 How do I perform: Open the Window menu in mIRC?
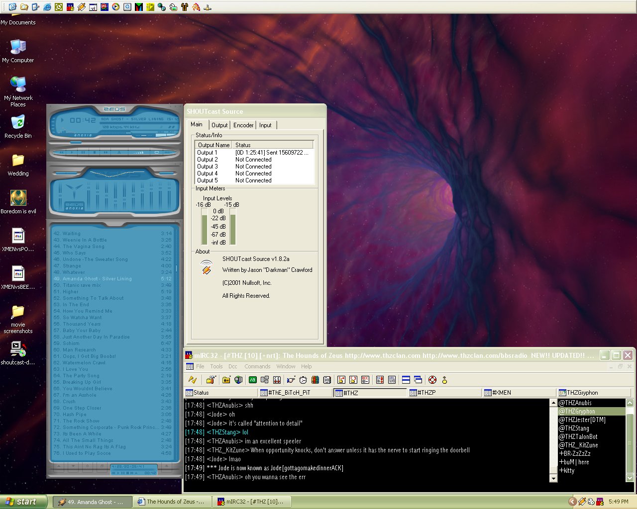pos(286,366)
